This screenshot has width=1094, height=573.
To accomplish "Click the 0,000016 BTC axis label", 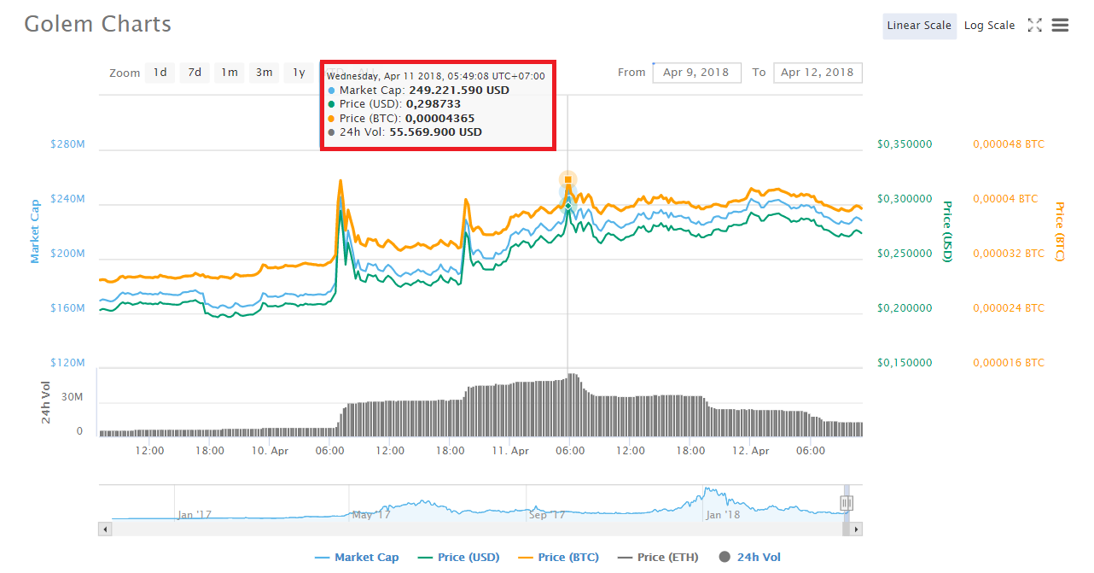I will tap(1009, 363).
